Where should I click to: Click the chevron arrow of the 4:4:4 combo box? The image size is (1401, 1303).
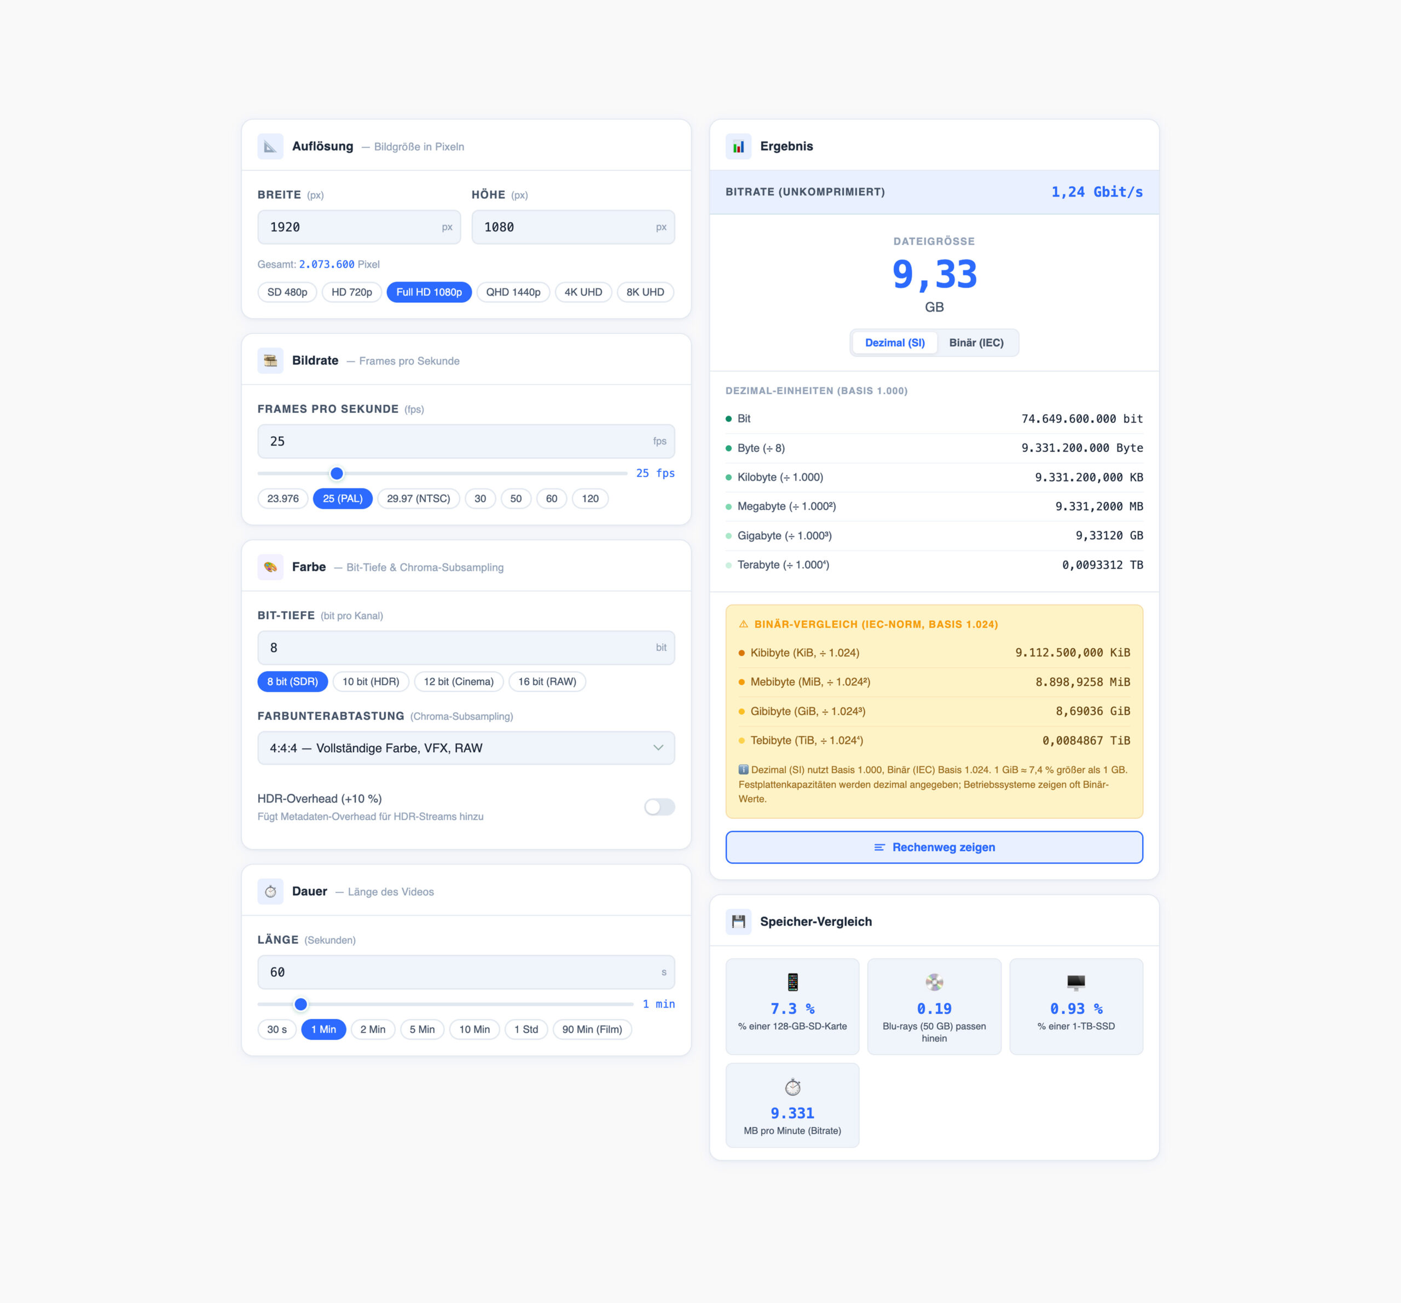pyautogui.click(x=657, y=748)
